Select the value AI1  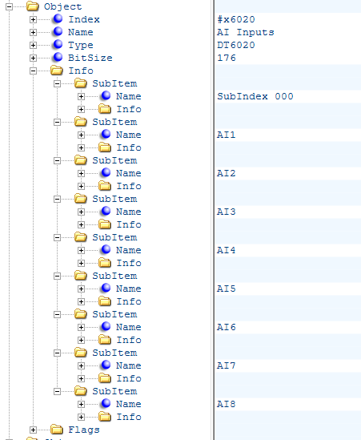click(227, 135)
